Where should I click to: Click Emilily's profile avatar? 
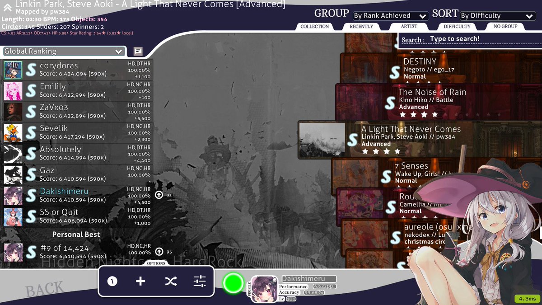pos(13,91)
